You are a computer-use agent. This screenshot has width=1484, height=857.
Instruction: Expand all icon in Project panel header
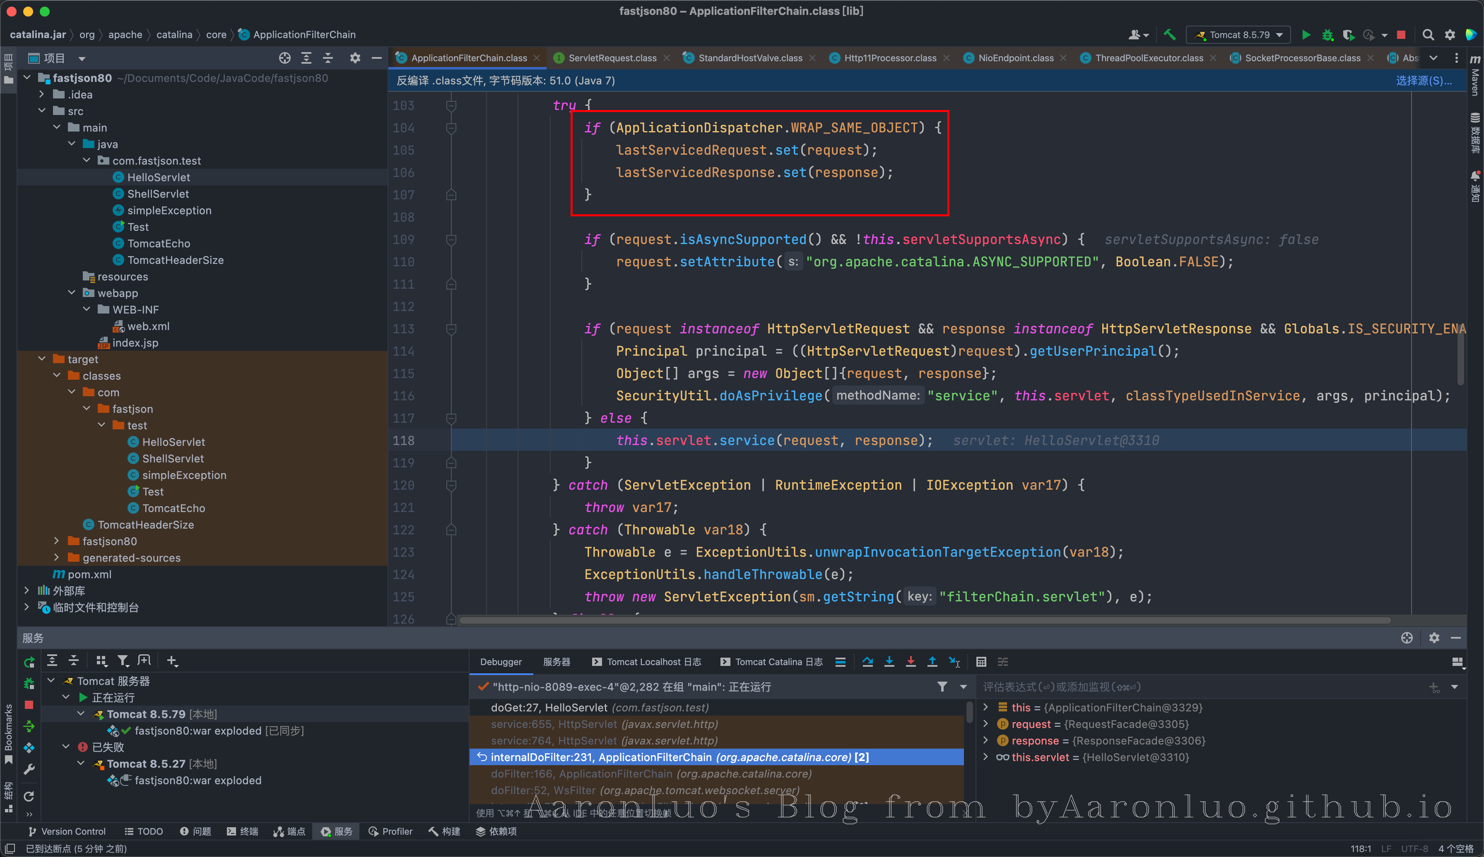(306, 57)
